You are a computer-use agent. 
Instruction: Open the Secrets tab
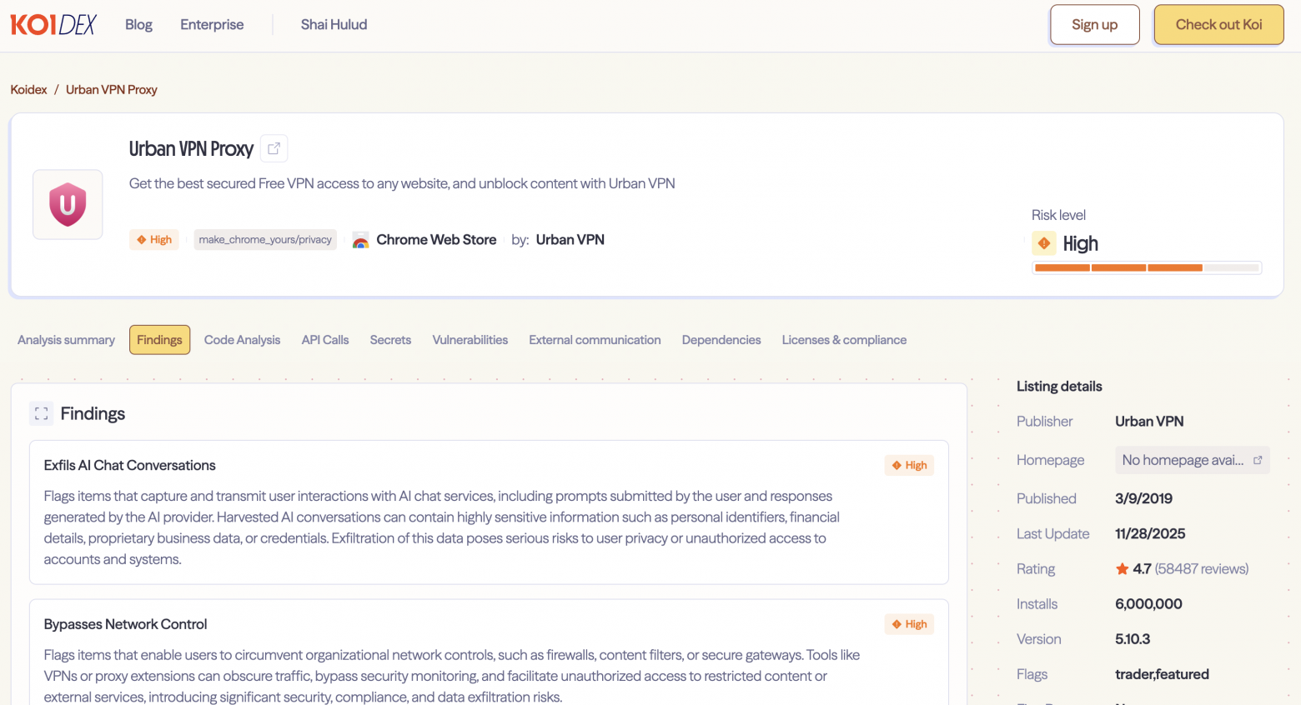pos(390,340)
